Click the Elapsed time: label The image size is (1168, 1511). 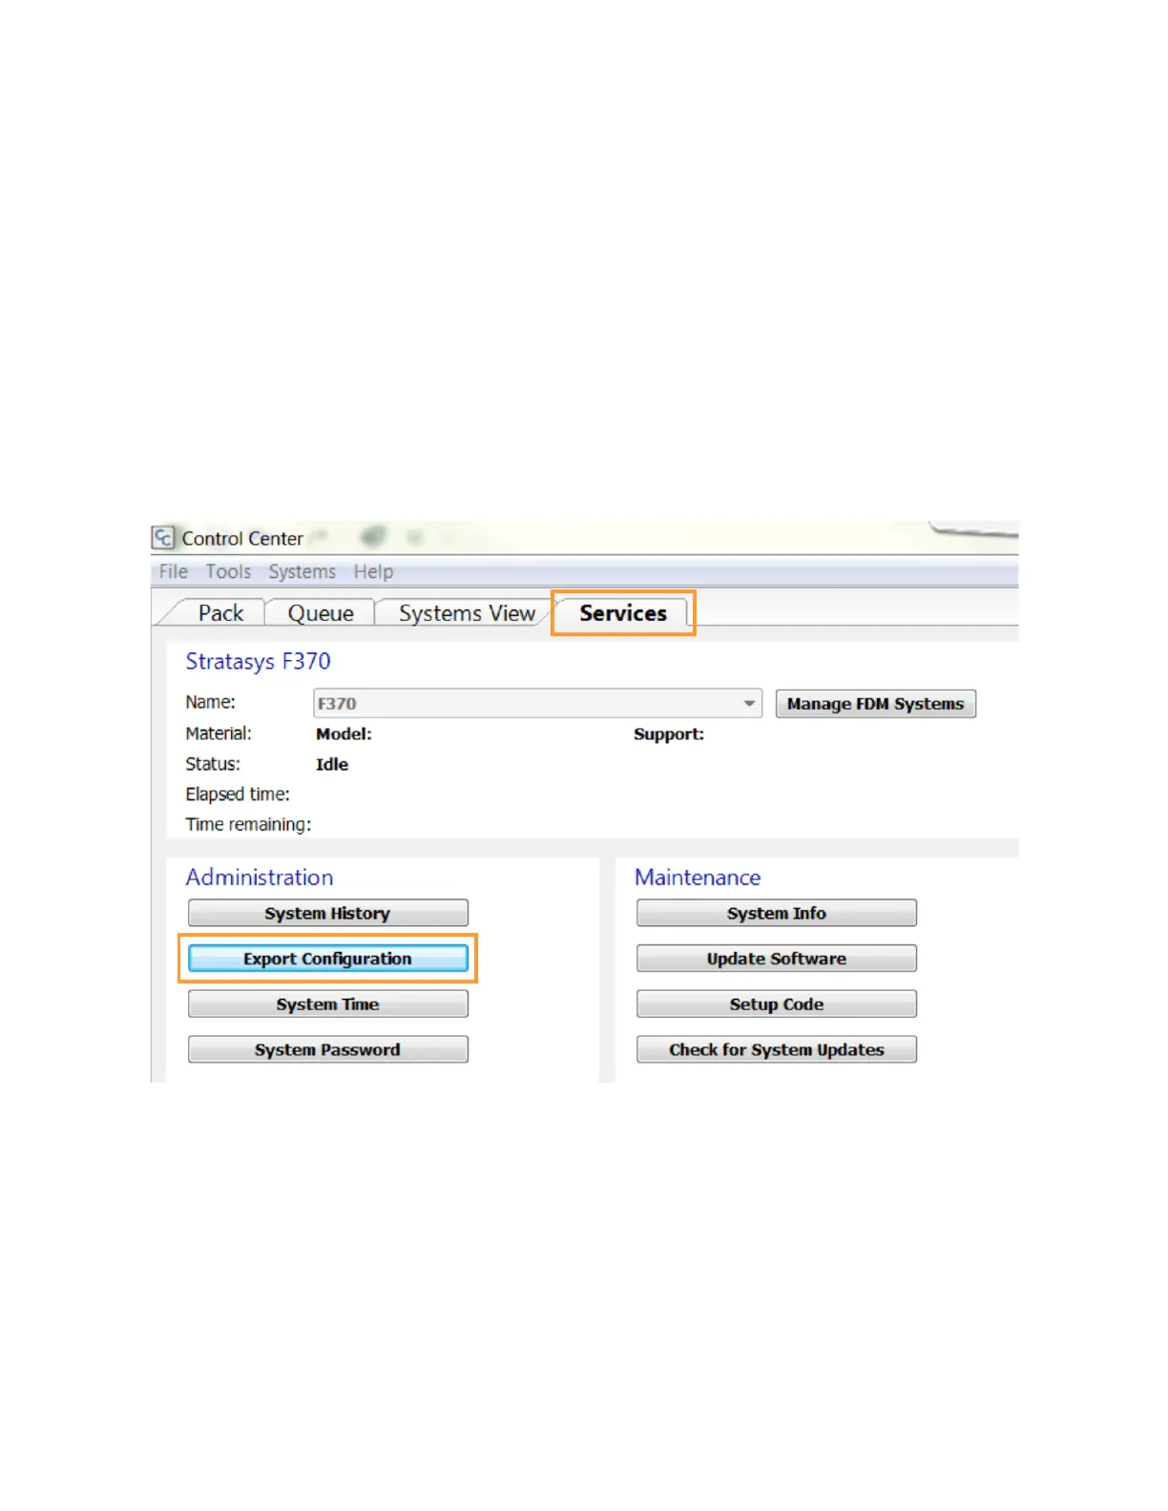coord(238,794)
